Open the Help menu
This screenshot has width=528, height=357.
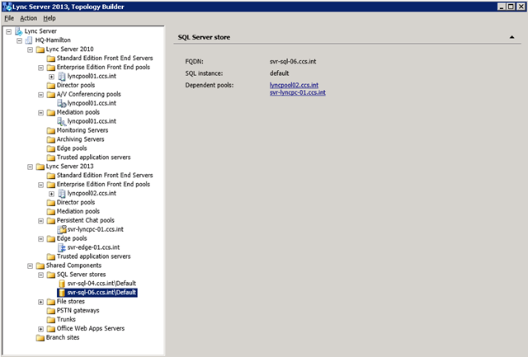[49, 18]
